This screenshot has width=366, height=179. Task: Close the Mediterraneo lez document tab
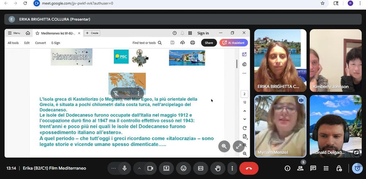coord(79,33)
